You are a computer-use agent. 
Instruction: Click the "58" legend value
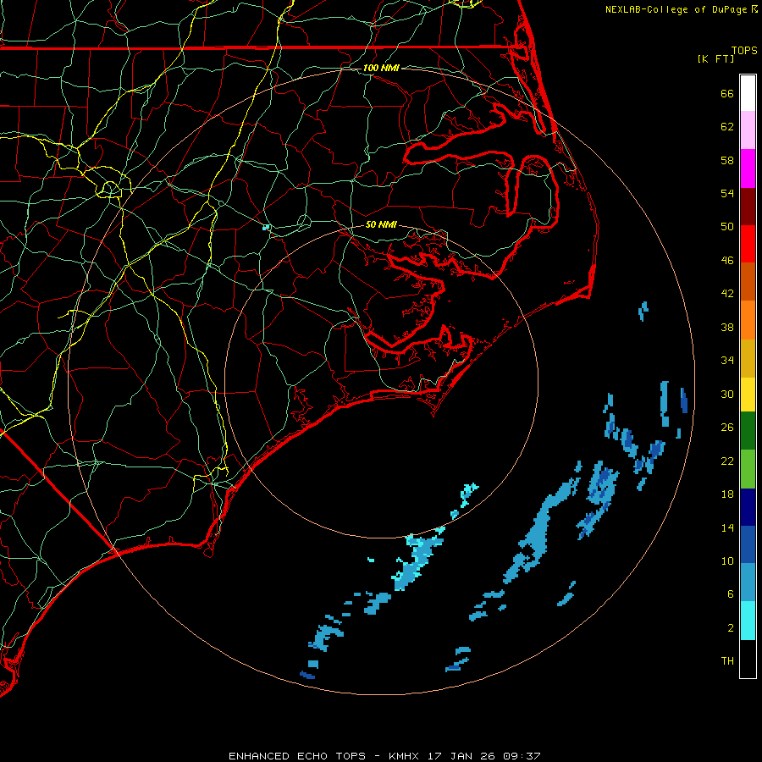tap(727, 160)
